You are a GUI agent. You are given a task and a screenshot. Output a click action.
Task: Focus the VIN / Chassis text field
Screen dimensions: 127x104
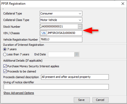[x=64, y=33]
